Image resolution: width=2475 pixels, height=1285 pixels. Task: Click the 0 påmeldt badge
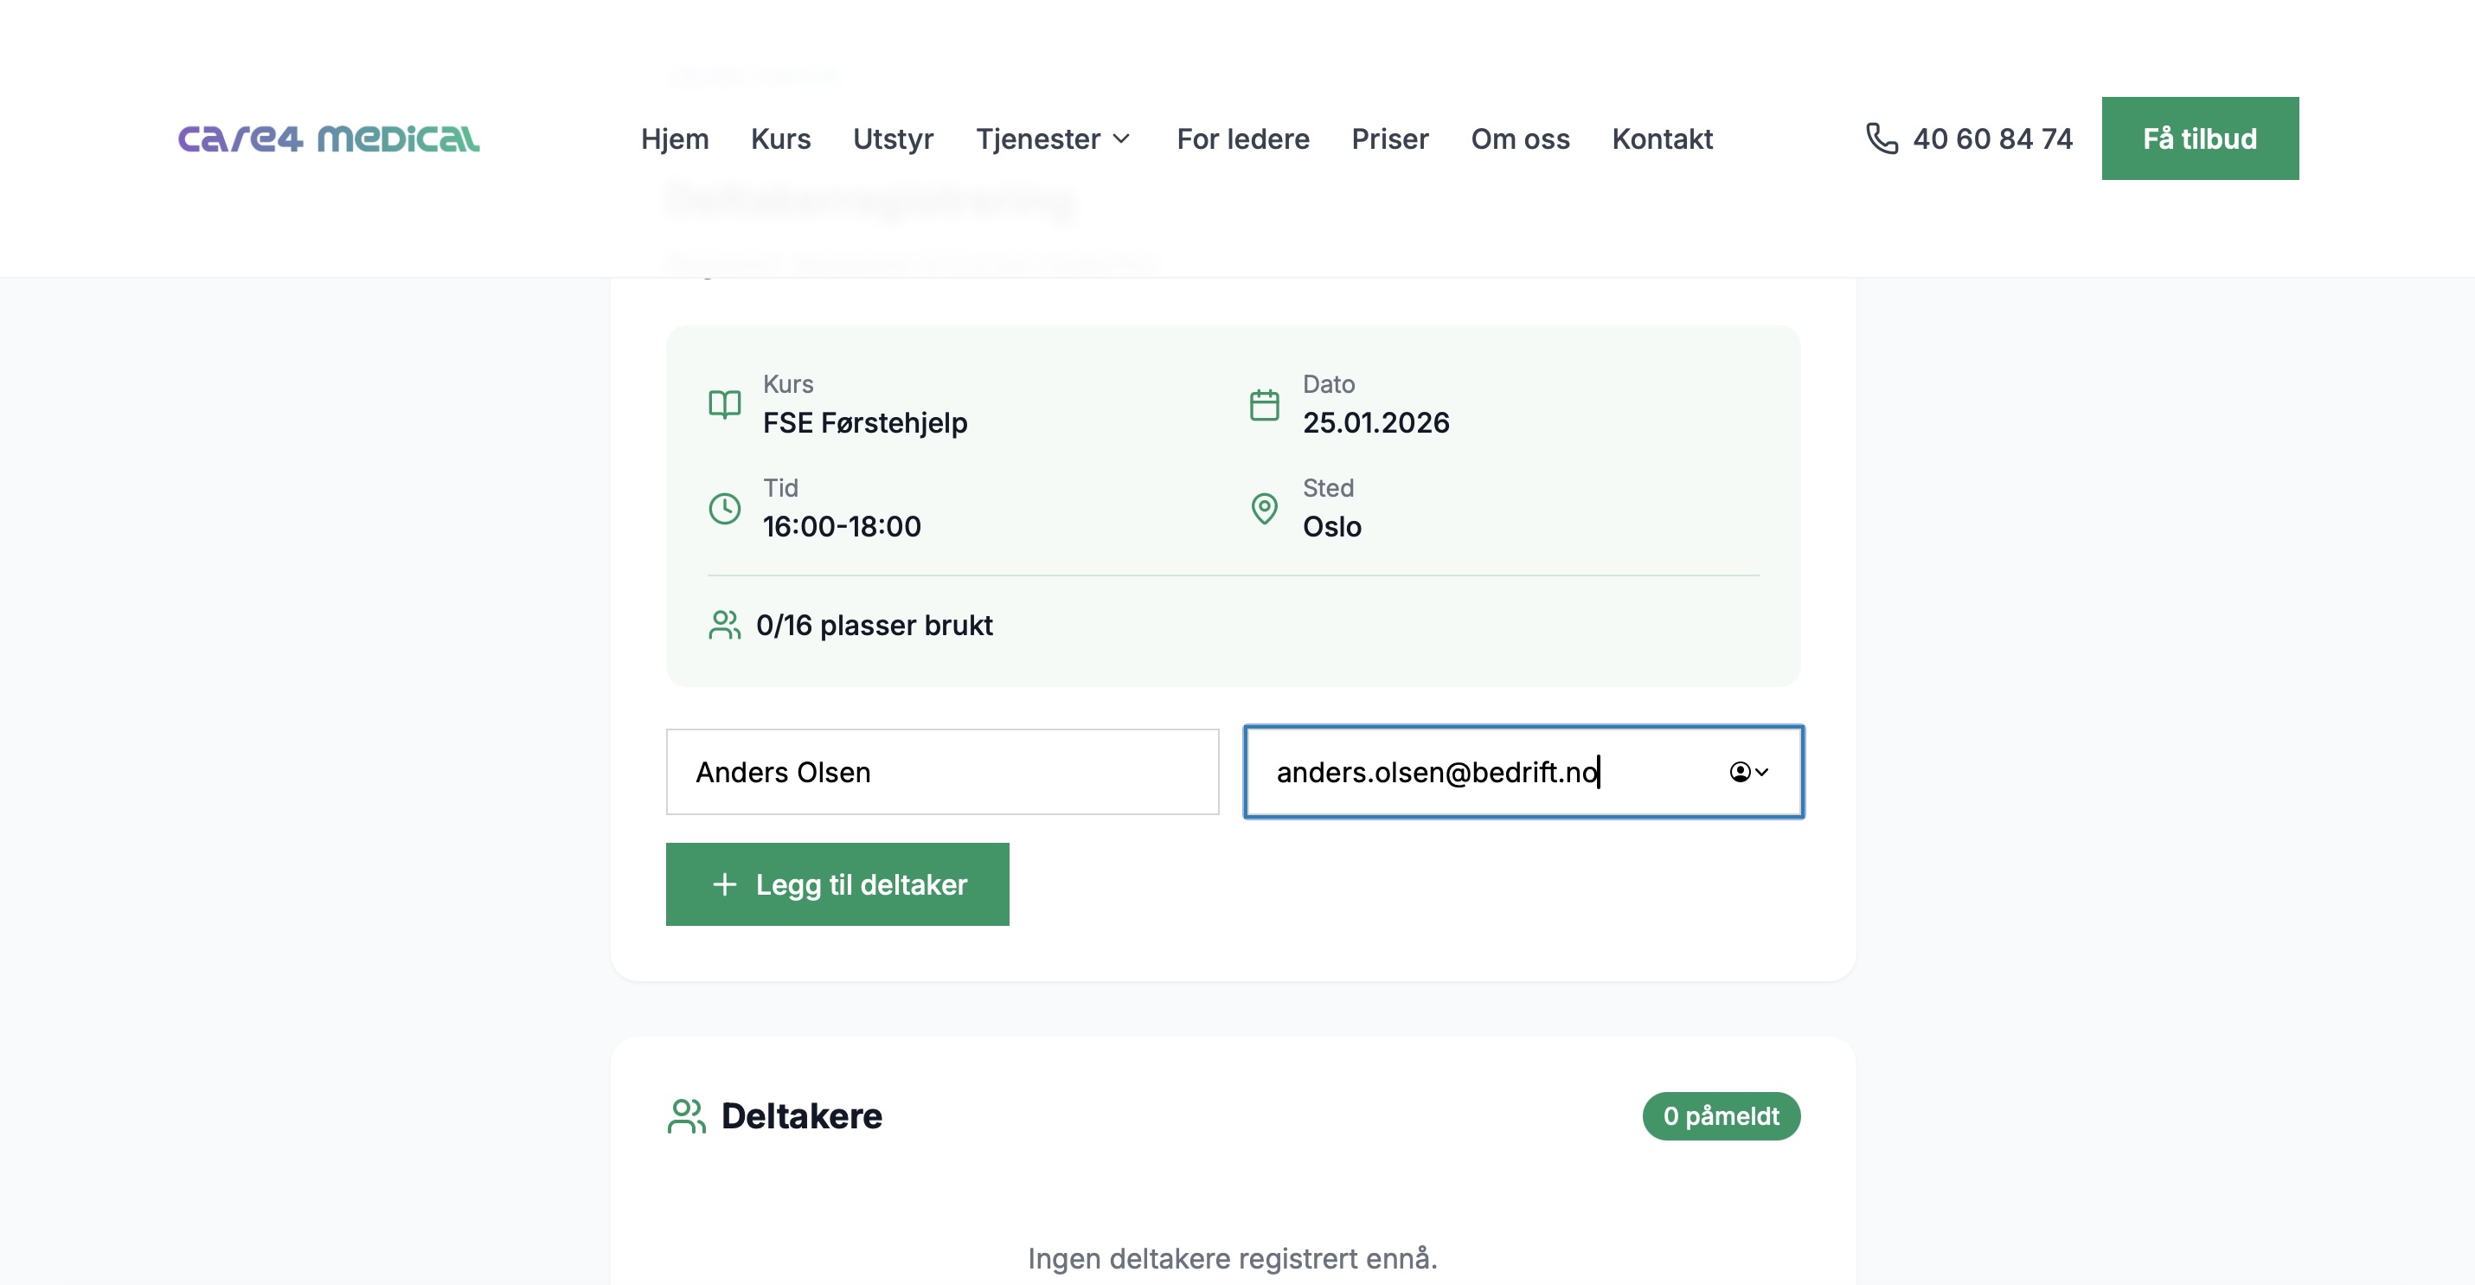point(1720,1116)
